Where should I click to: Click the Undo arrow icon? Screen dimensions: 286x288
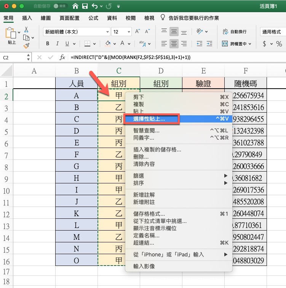94,6
